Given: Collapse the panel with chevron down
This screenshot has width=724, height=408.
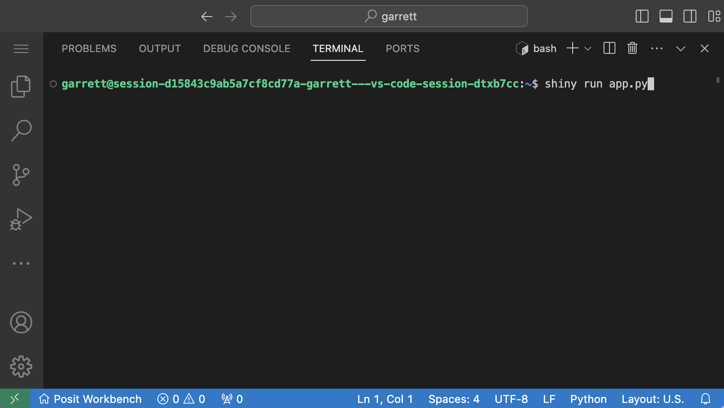Looking at the screenshot, I should (680, 48).
